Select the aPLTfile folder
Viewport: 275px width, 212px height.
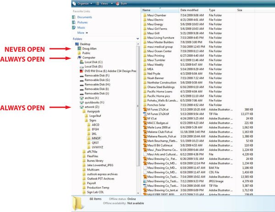coord(92,152)
